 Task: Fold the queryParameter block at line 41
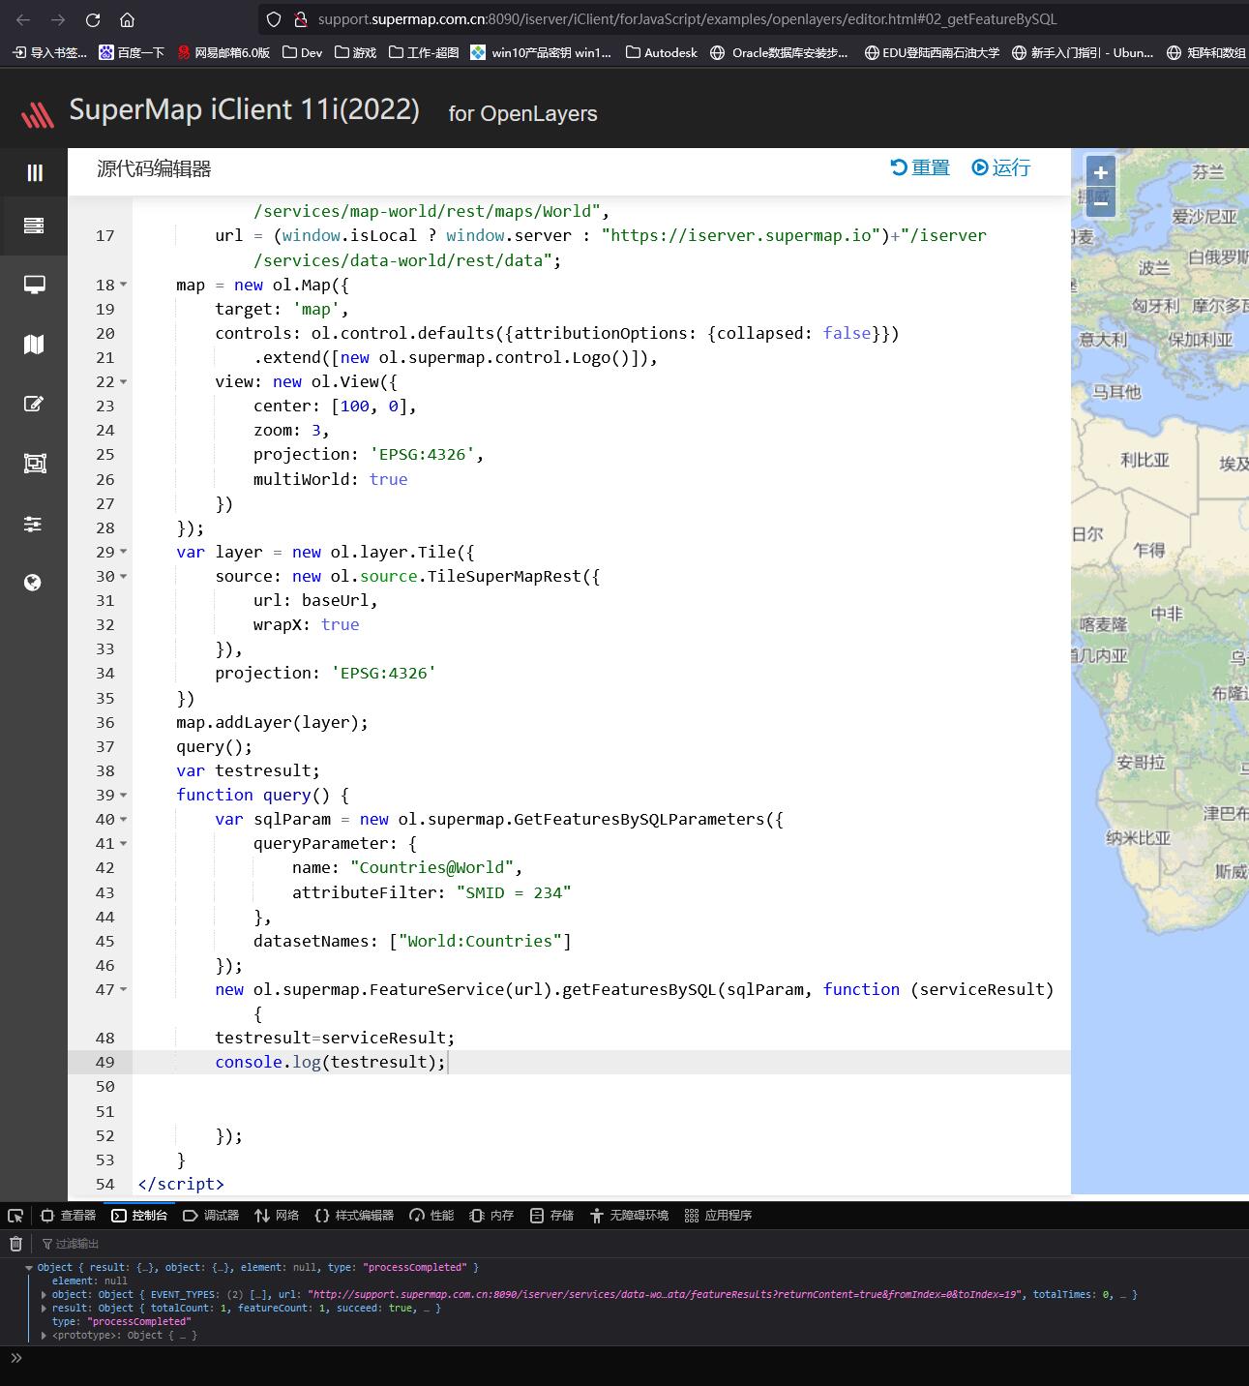pos(123,844)
